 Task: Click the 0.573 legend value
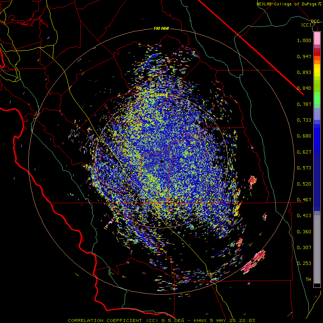[x=304, y=168]
